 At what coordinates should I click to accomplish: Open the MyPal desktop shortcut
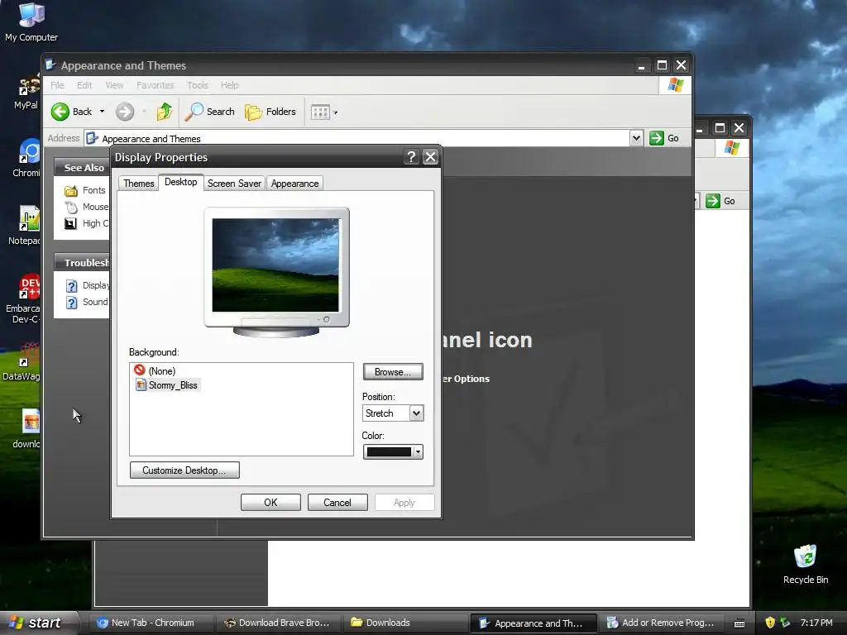click(27, 93)
